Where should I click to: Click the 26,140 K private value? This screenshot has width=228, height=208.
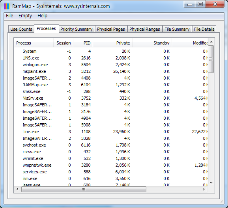click(x=121, y=71)
